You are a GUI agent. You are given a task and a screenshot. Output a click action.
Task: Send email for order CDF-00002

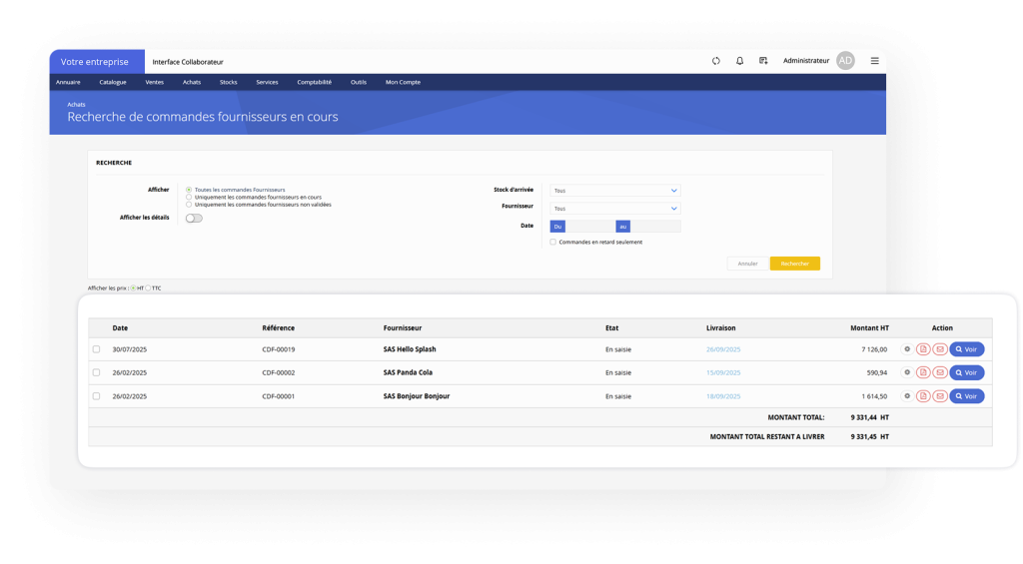[939, 372]
